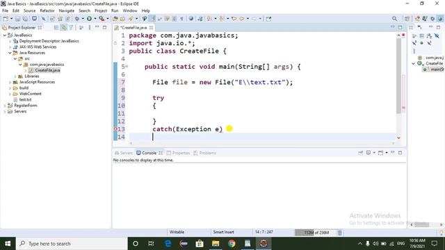
Task: Collapse the Java Resources node
Action: (x=10, y=53)
